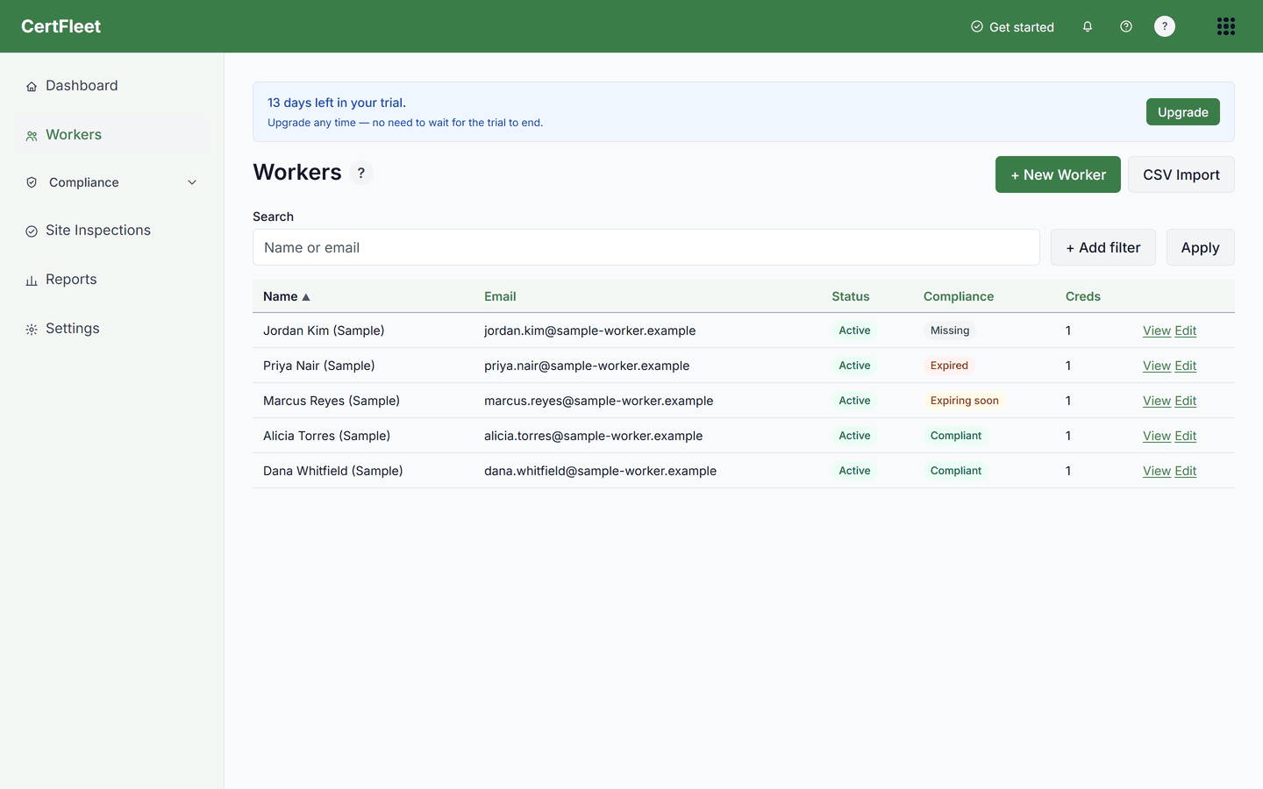Click the name Jordan Kim (Sample)
1263x789 pixels.
[324, 331]
